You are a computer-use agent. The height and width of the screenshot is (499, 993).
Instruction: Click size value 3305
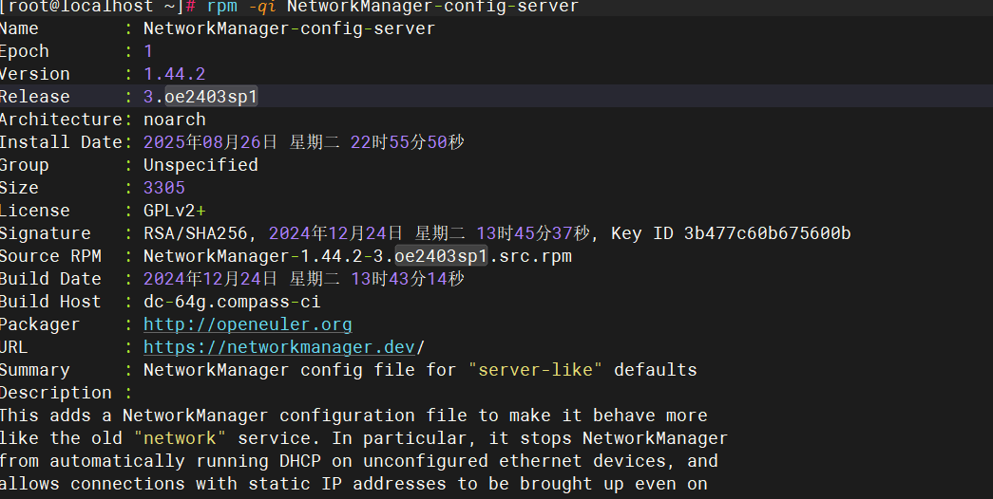point(164,188)
